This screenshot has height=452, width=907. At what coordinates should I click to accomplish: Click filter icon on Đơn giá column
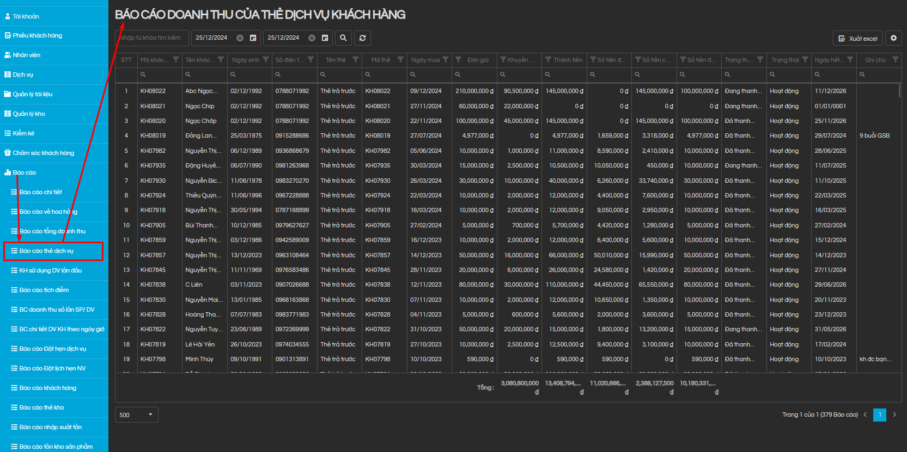(x=458, y=60)
